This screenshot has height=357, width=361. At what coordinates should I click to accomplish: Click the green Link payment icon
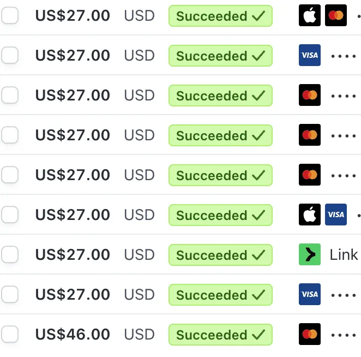pyautogui.click(x=309, y=254)
